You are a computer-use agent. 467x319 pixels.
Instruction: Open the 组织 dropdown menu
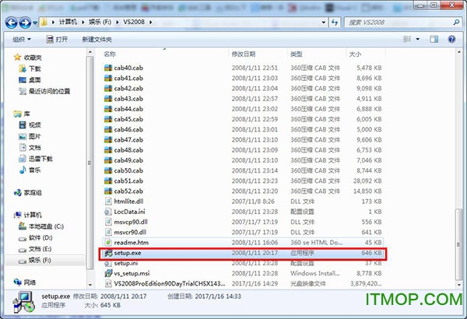pyautogui.click(x=21, y=39)
